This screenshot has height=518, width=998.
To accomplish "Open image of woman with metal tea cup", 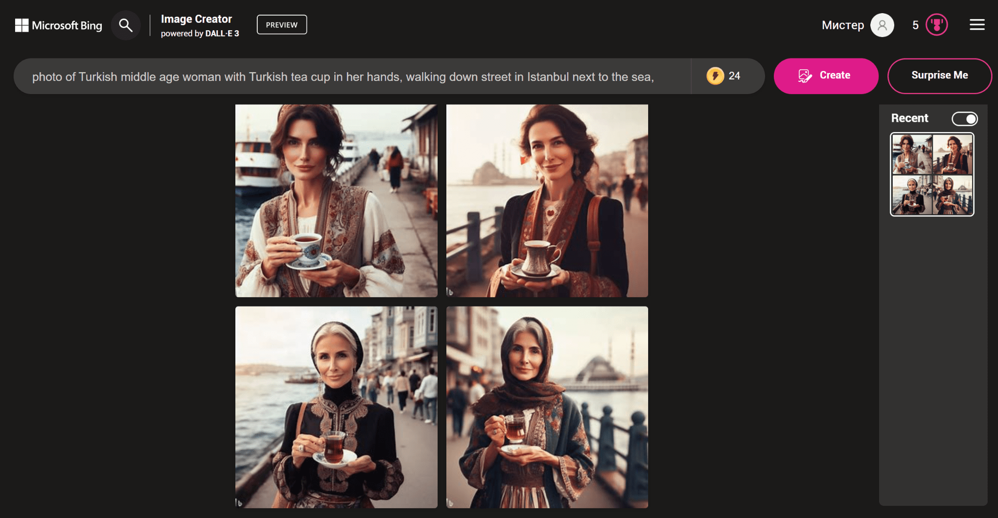I will (x=547, y=201).
